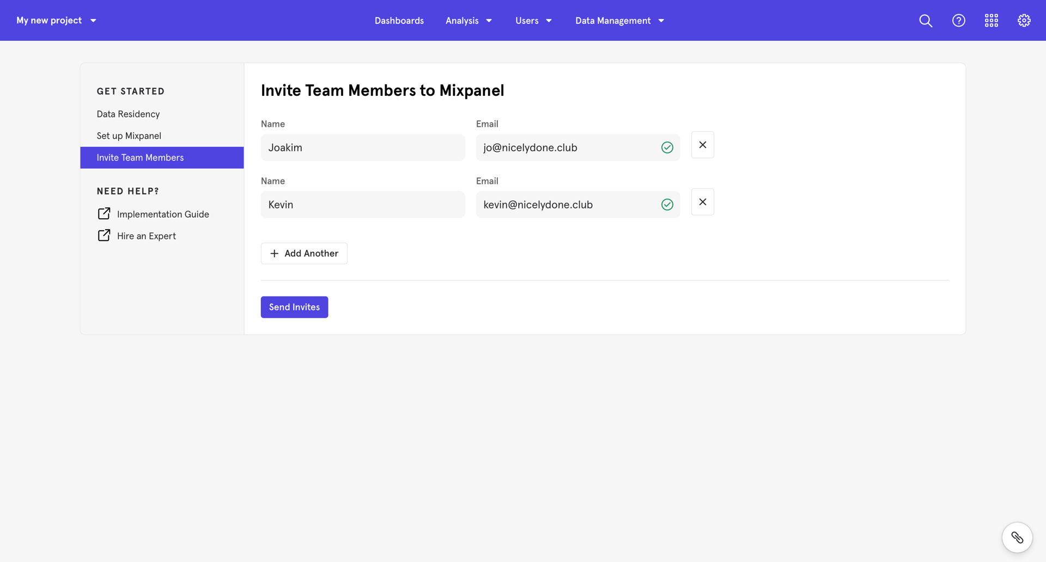Click the help question mark icon
This screenshot has height=562, width=1046.
[x=958, y=20]
